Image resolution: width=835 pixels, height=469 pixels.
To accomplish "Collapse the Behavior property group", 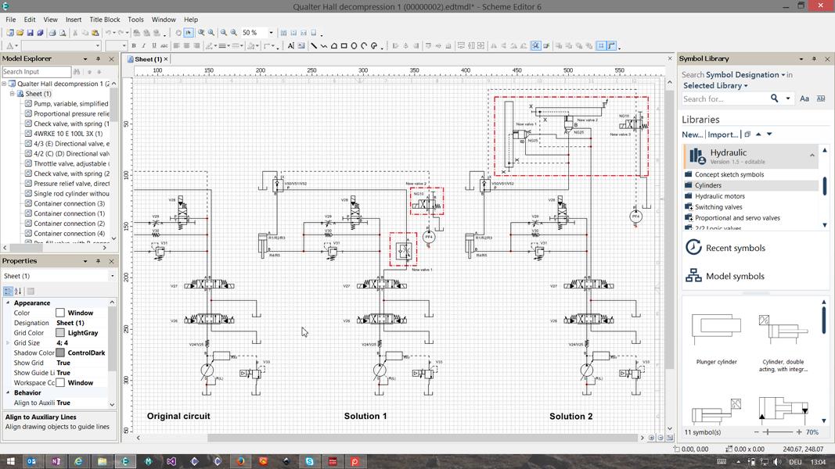I will (8, 392).
